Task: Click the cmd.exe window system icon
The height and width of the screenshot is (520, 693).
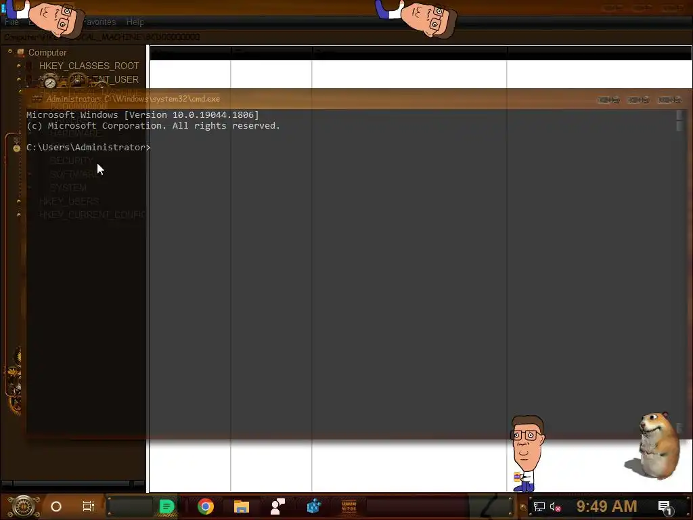Action: (x=37, y=99)
